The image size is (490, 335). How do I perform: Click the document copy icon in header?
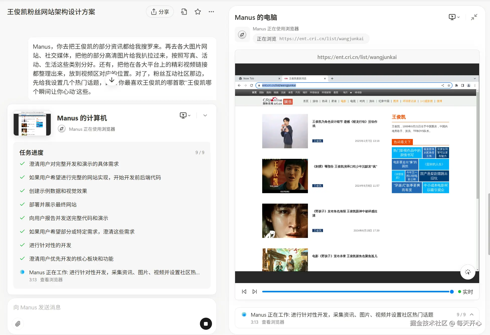pos(184,12)
